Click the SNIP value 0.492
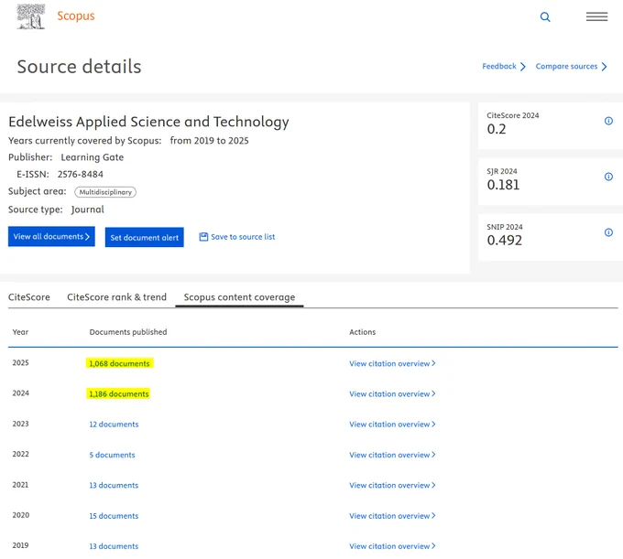623x559 pixels. point(504,240)
